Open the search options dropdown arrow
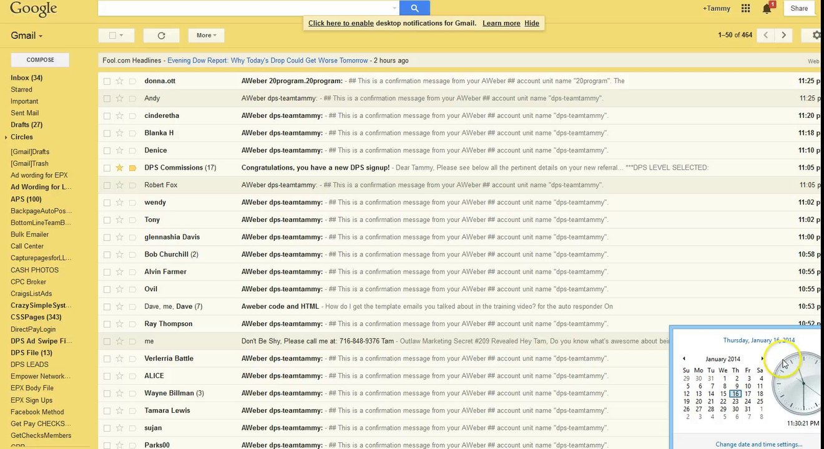The image size is (824, 449). 395,8
